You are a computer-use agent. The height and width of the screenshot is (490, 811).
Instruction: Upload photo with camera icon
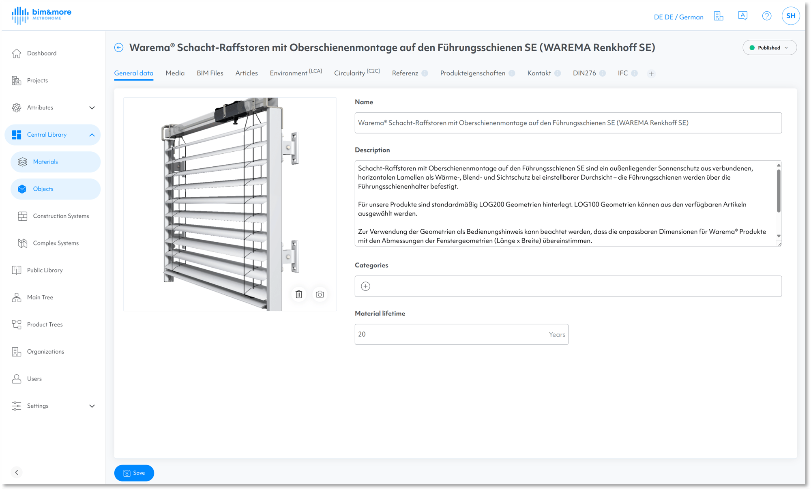point(320,294)
